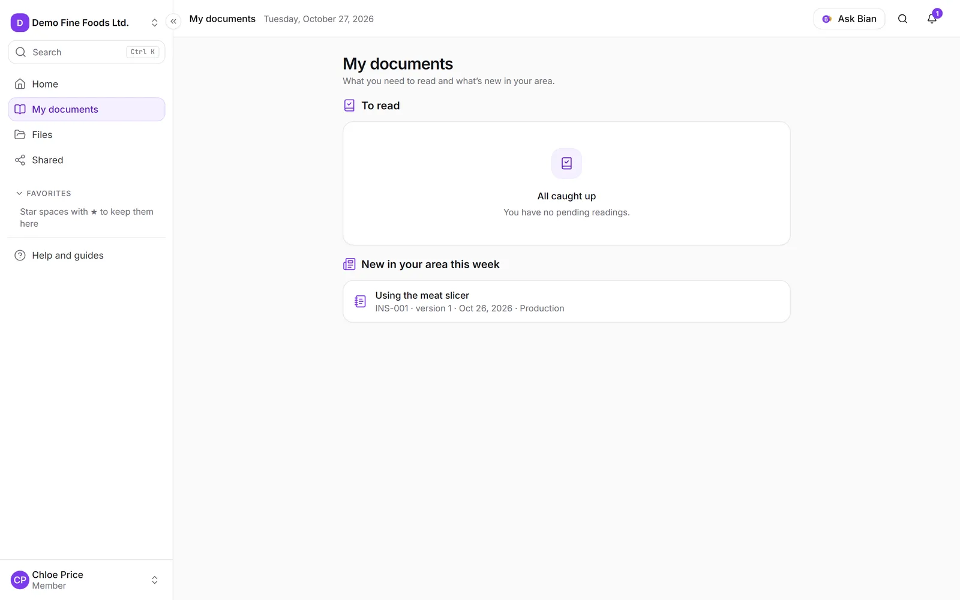
Task: Click the My documents book icon
Action: point(20,109)
